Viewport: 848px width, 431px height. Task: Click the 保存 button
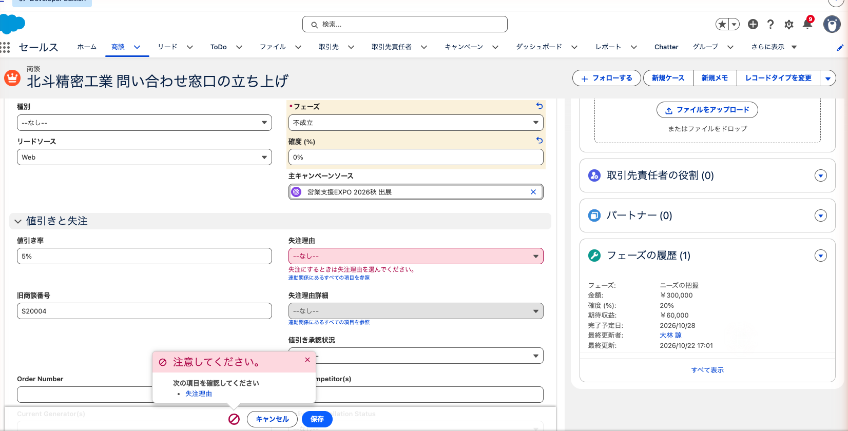coord(317,419)
